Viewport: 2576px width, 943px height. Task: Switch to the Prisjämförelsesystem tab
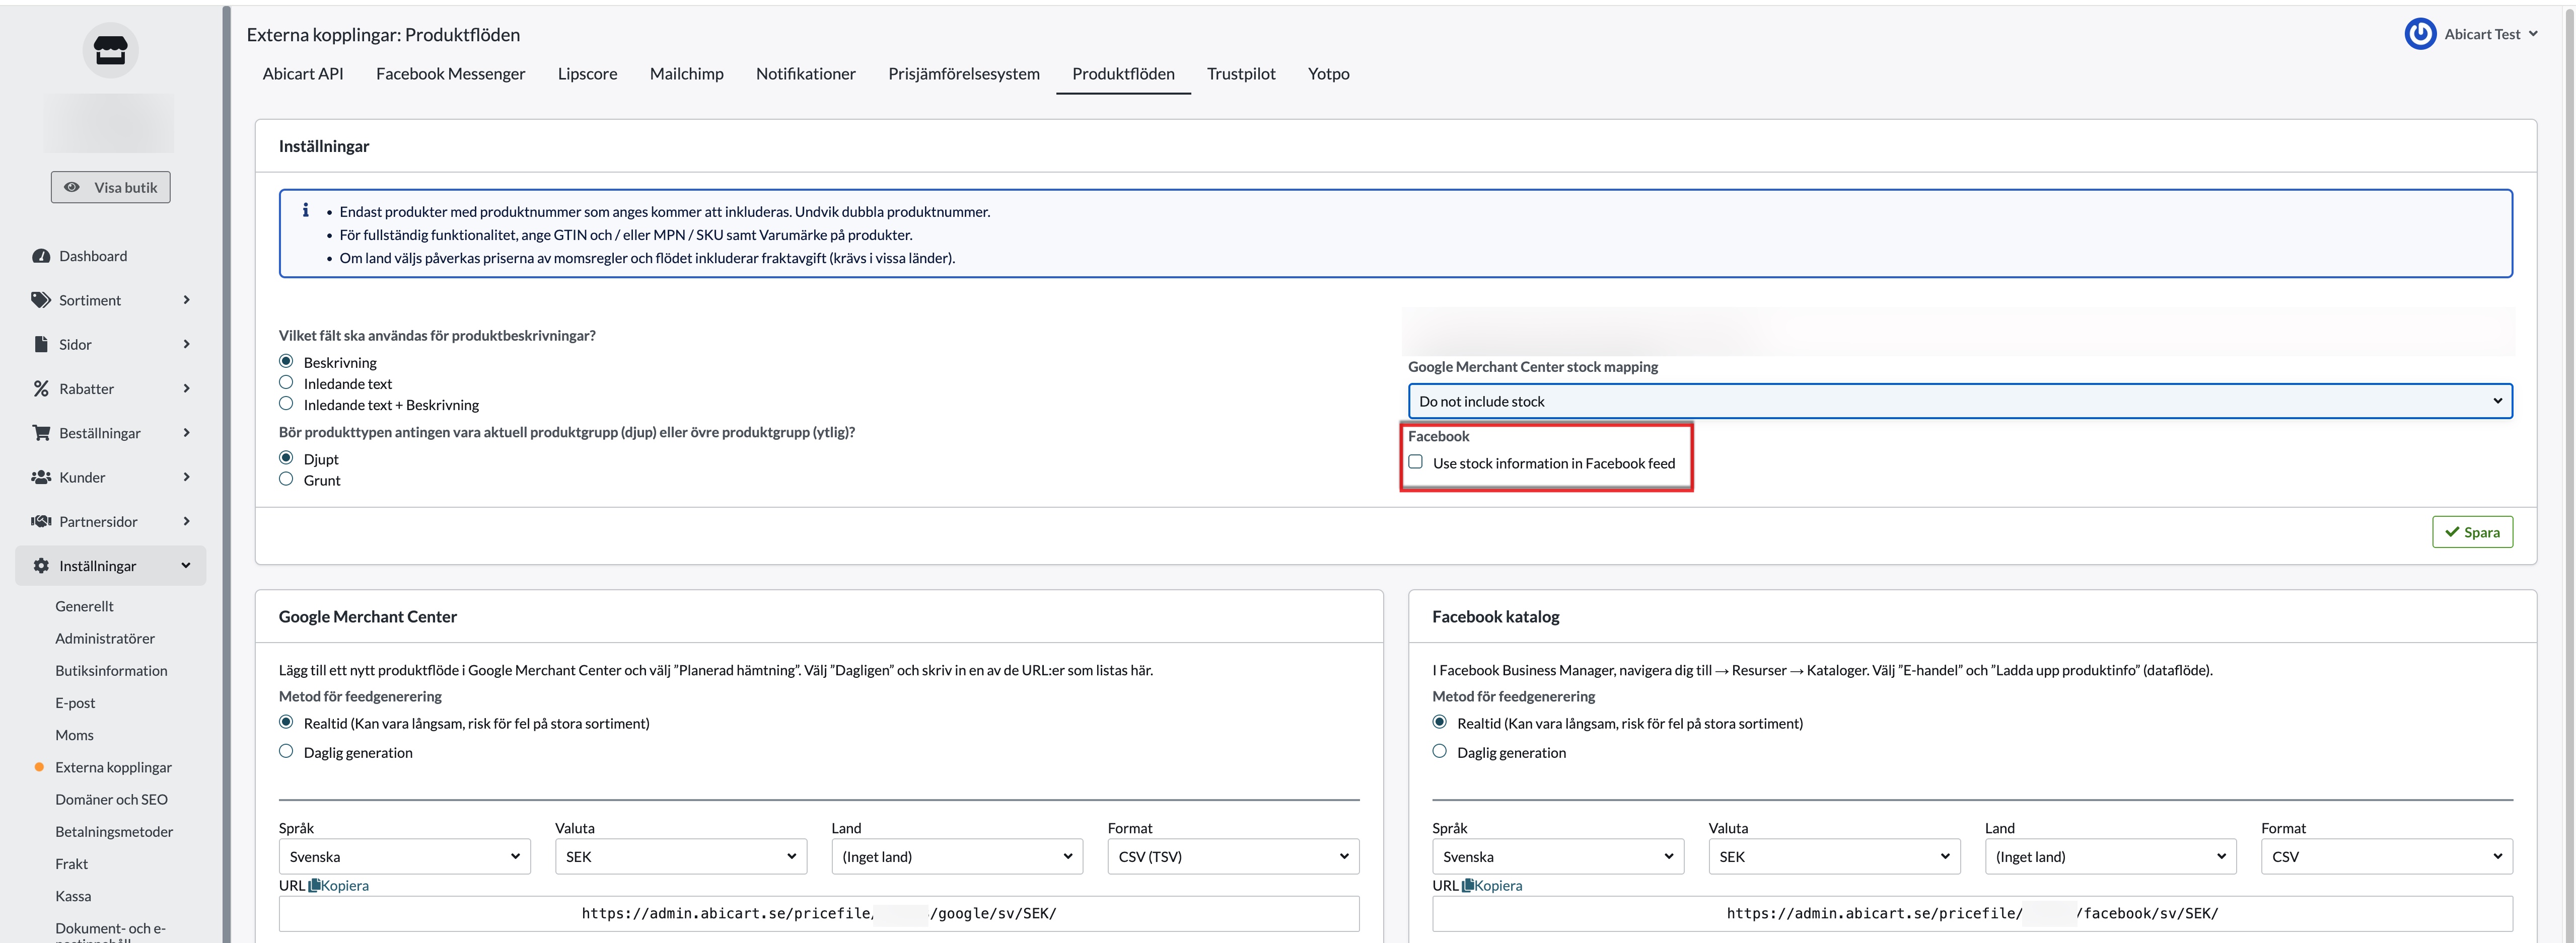click(963, 74)
